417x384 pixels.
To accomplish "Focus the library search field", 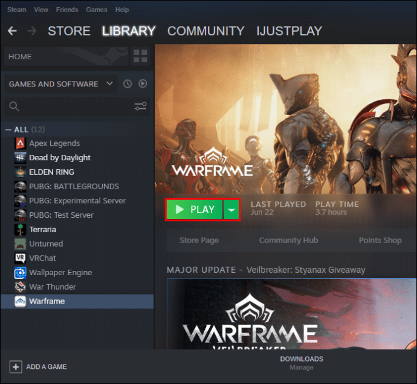I will [77, 106].
